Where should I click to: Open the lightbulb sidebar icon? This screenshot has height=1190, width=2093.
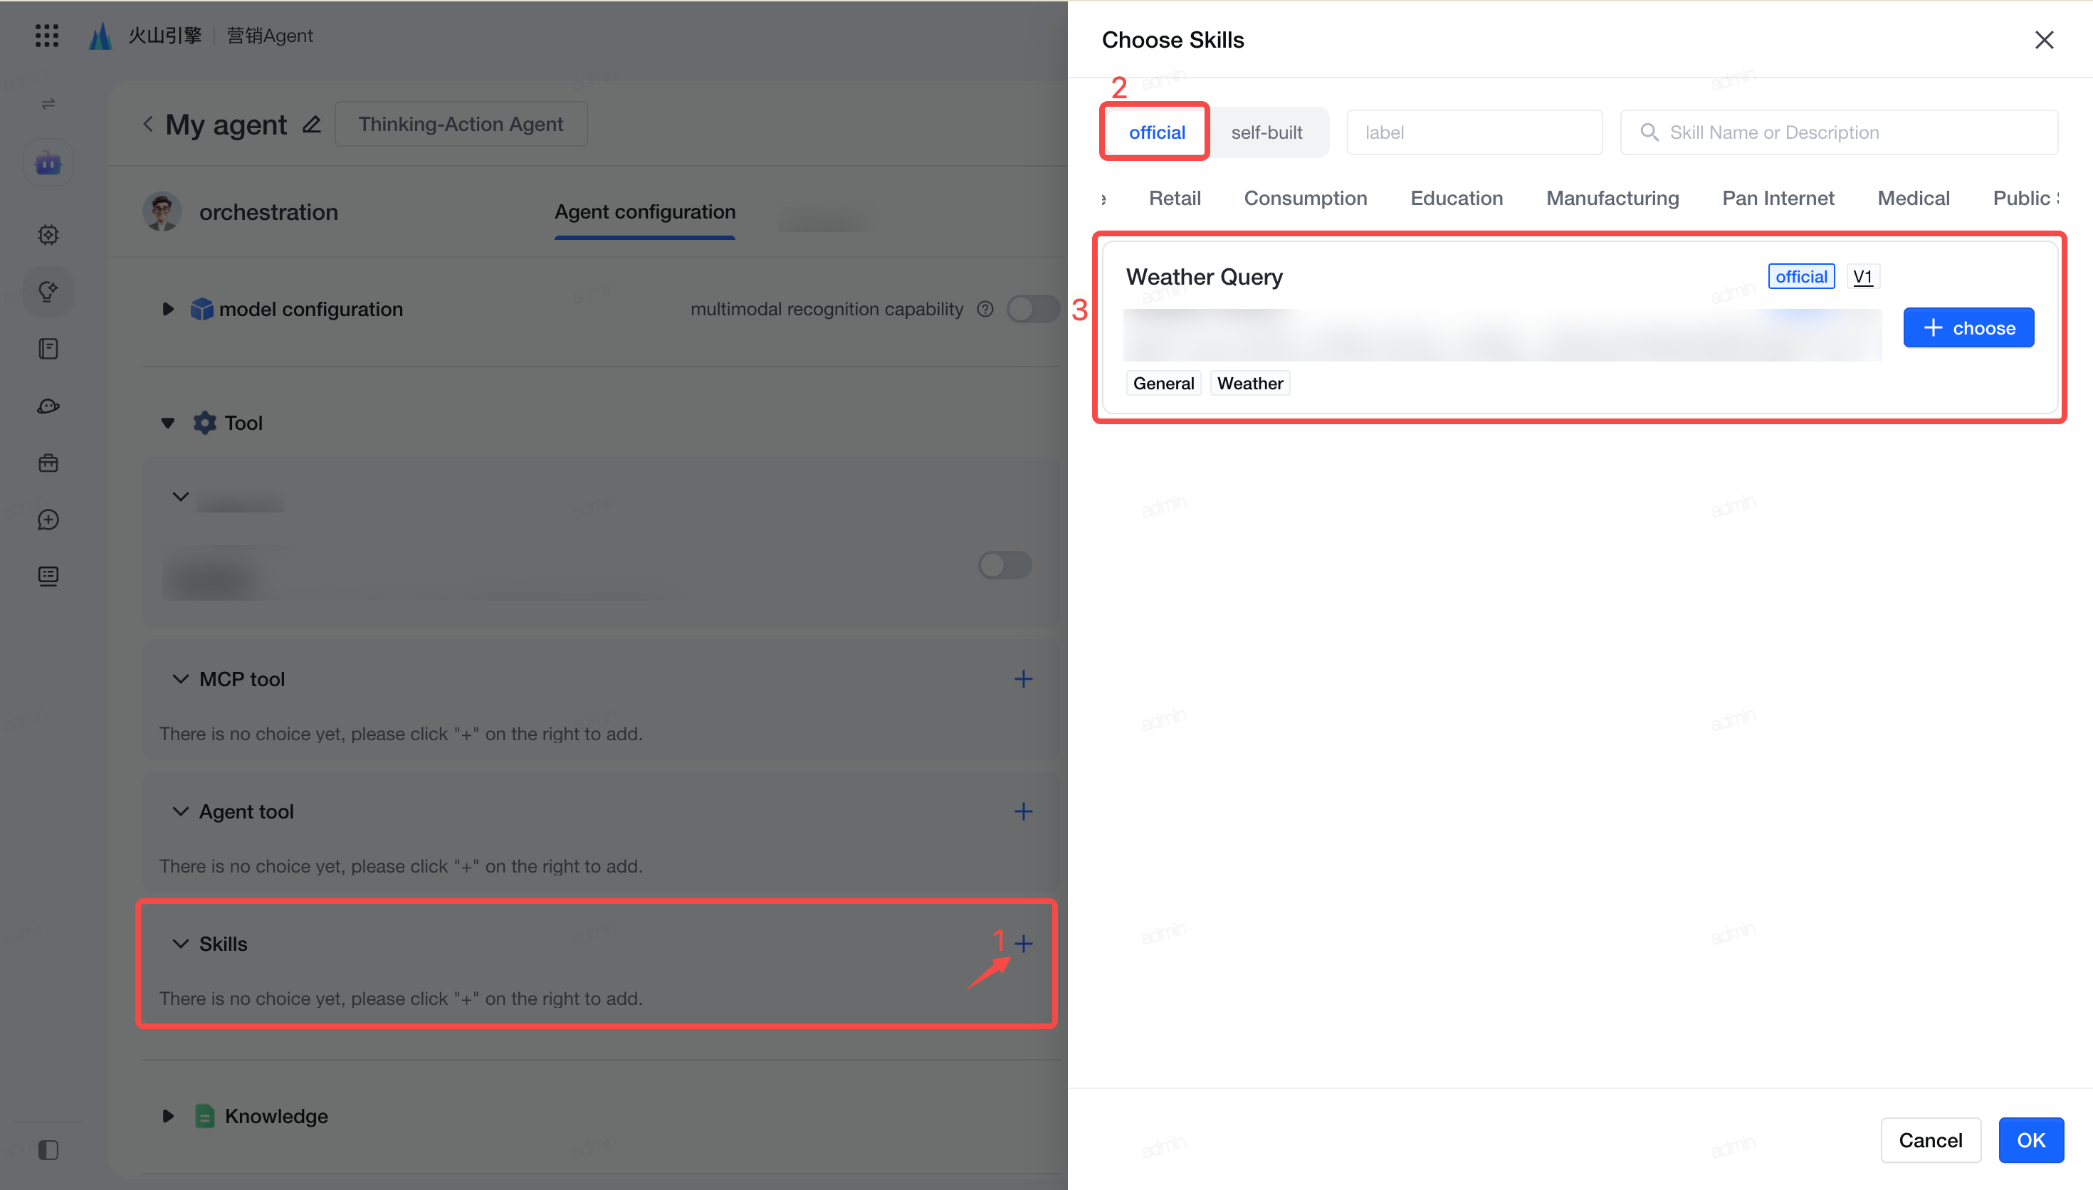point(48,292)
